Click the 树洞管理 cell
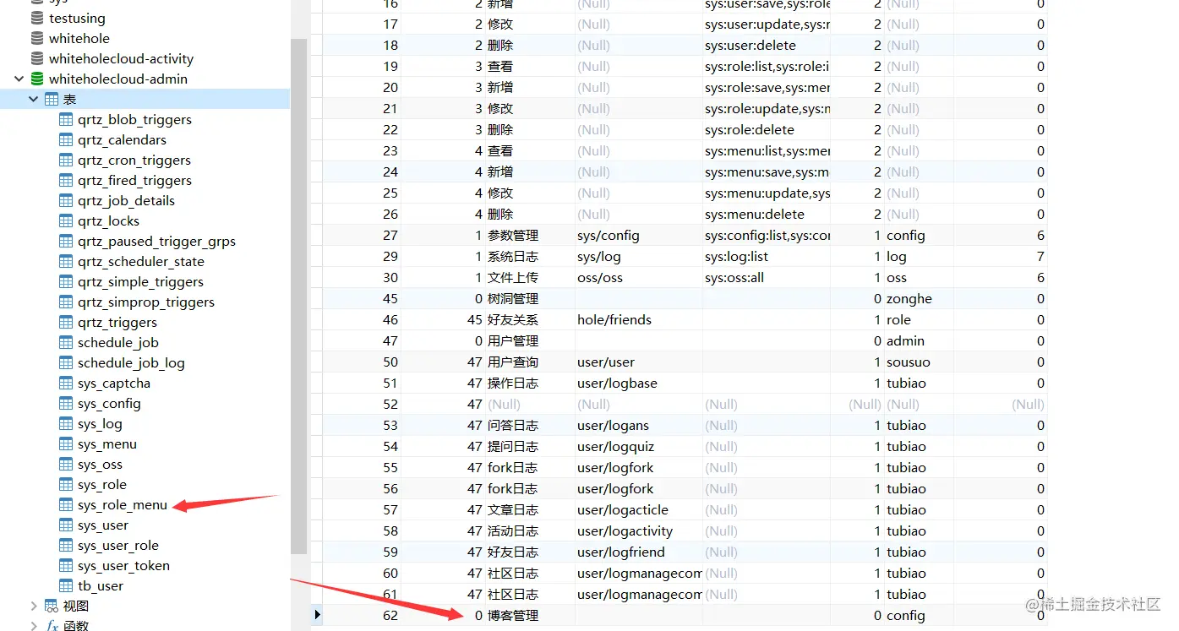This screenshot has height=631, width=1179. [x=513, y=299]
